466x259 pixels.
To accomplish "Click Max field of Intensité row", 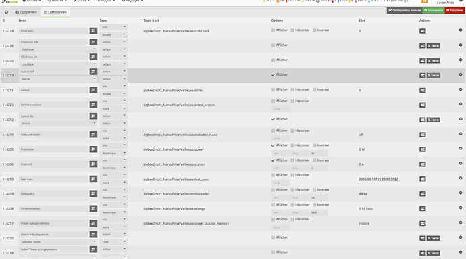I will [x=299, y=168].
